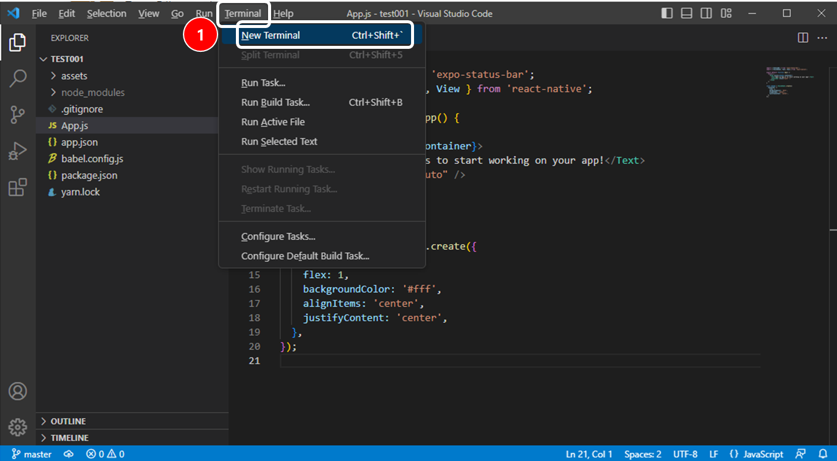Toggle the secondary side bar layout icon

(706, 13)
